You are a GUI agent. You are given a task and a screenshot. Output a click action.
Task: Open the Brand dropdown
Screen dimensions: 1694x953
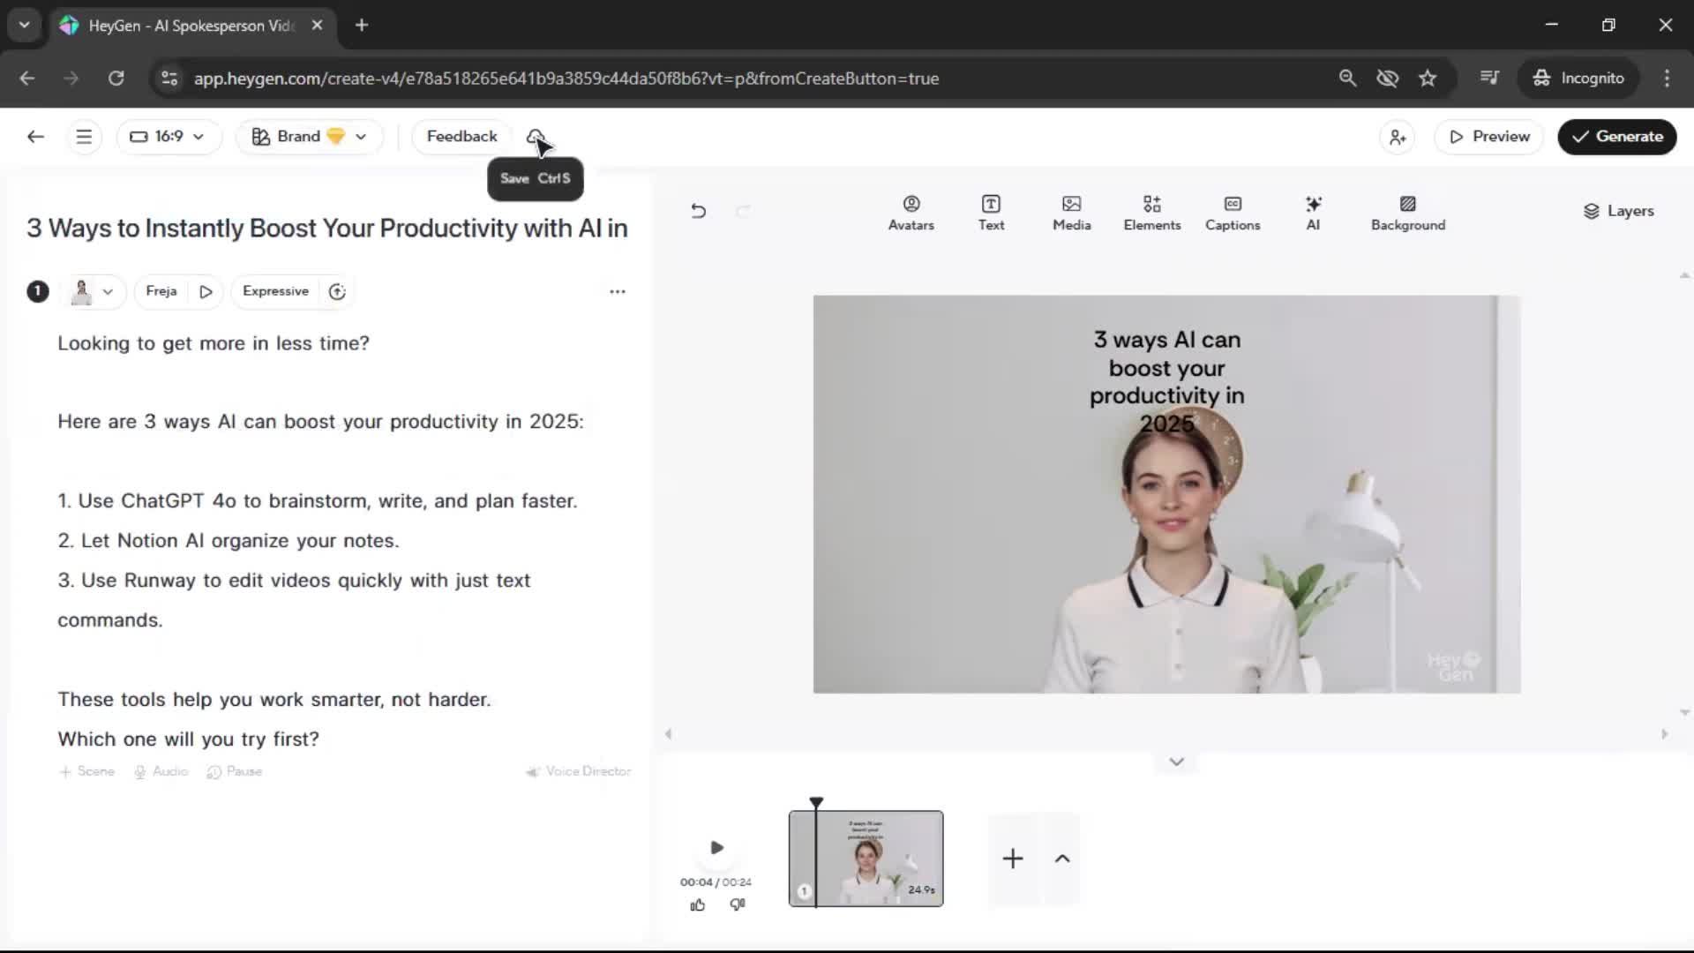pos(309,137)
